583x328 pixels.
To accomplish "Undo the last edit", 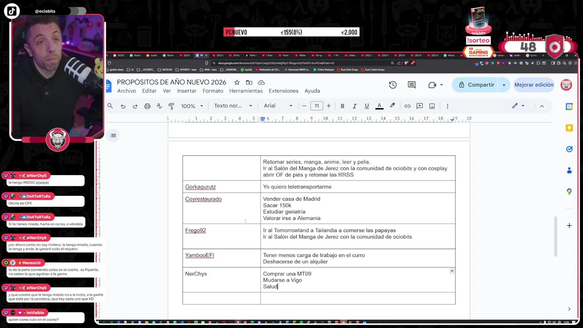I will 123,106.
